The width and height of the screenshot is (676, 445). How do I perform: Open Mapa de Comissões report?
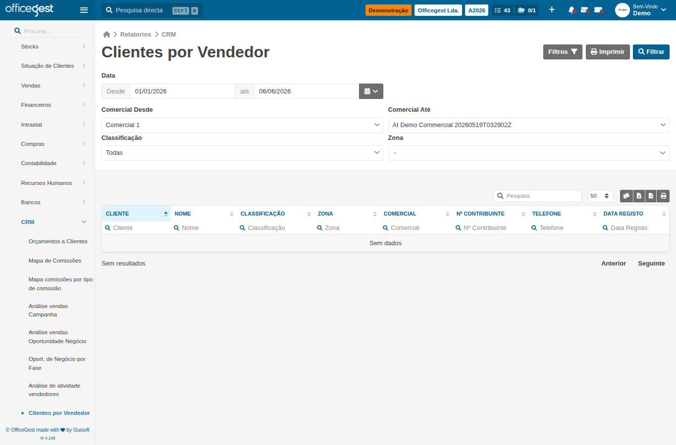click(55, 261)
